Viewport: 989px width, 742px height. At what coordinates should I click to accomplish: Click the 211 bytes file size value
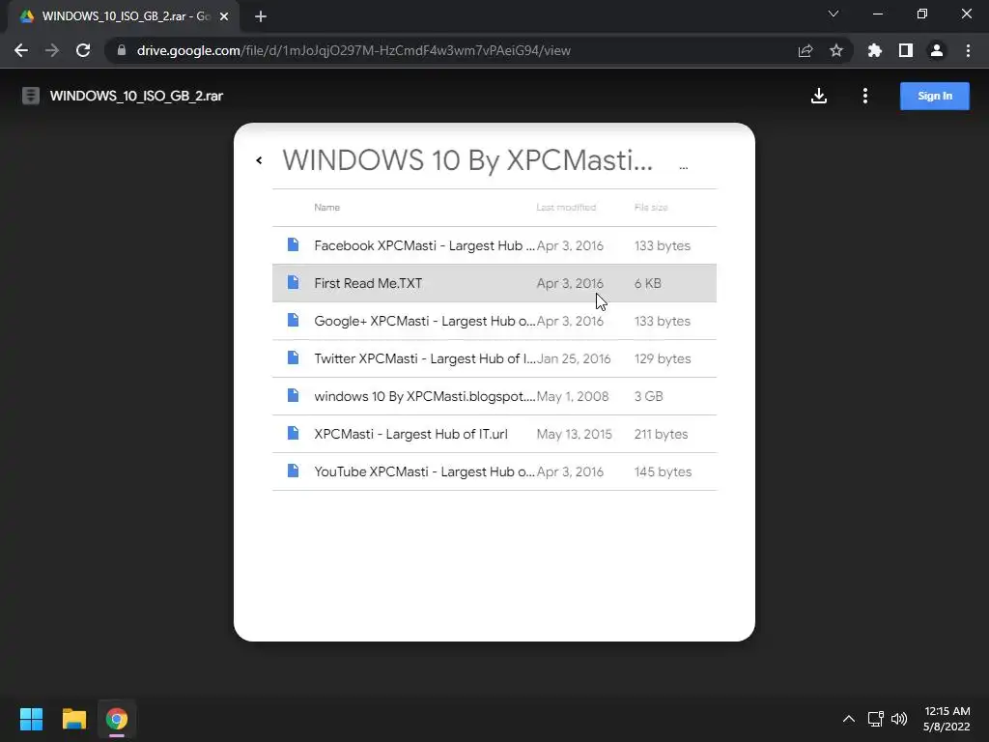coord(661,434)
